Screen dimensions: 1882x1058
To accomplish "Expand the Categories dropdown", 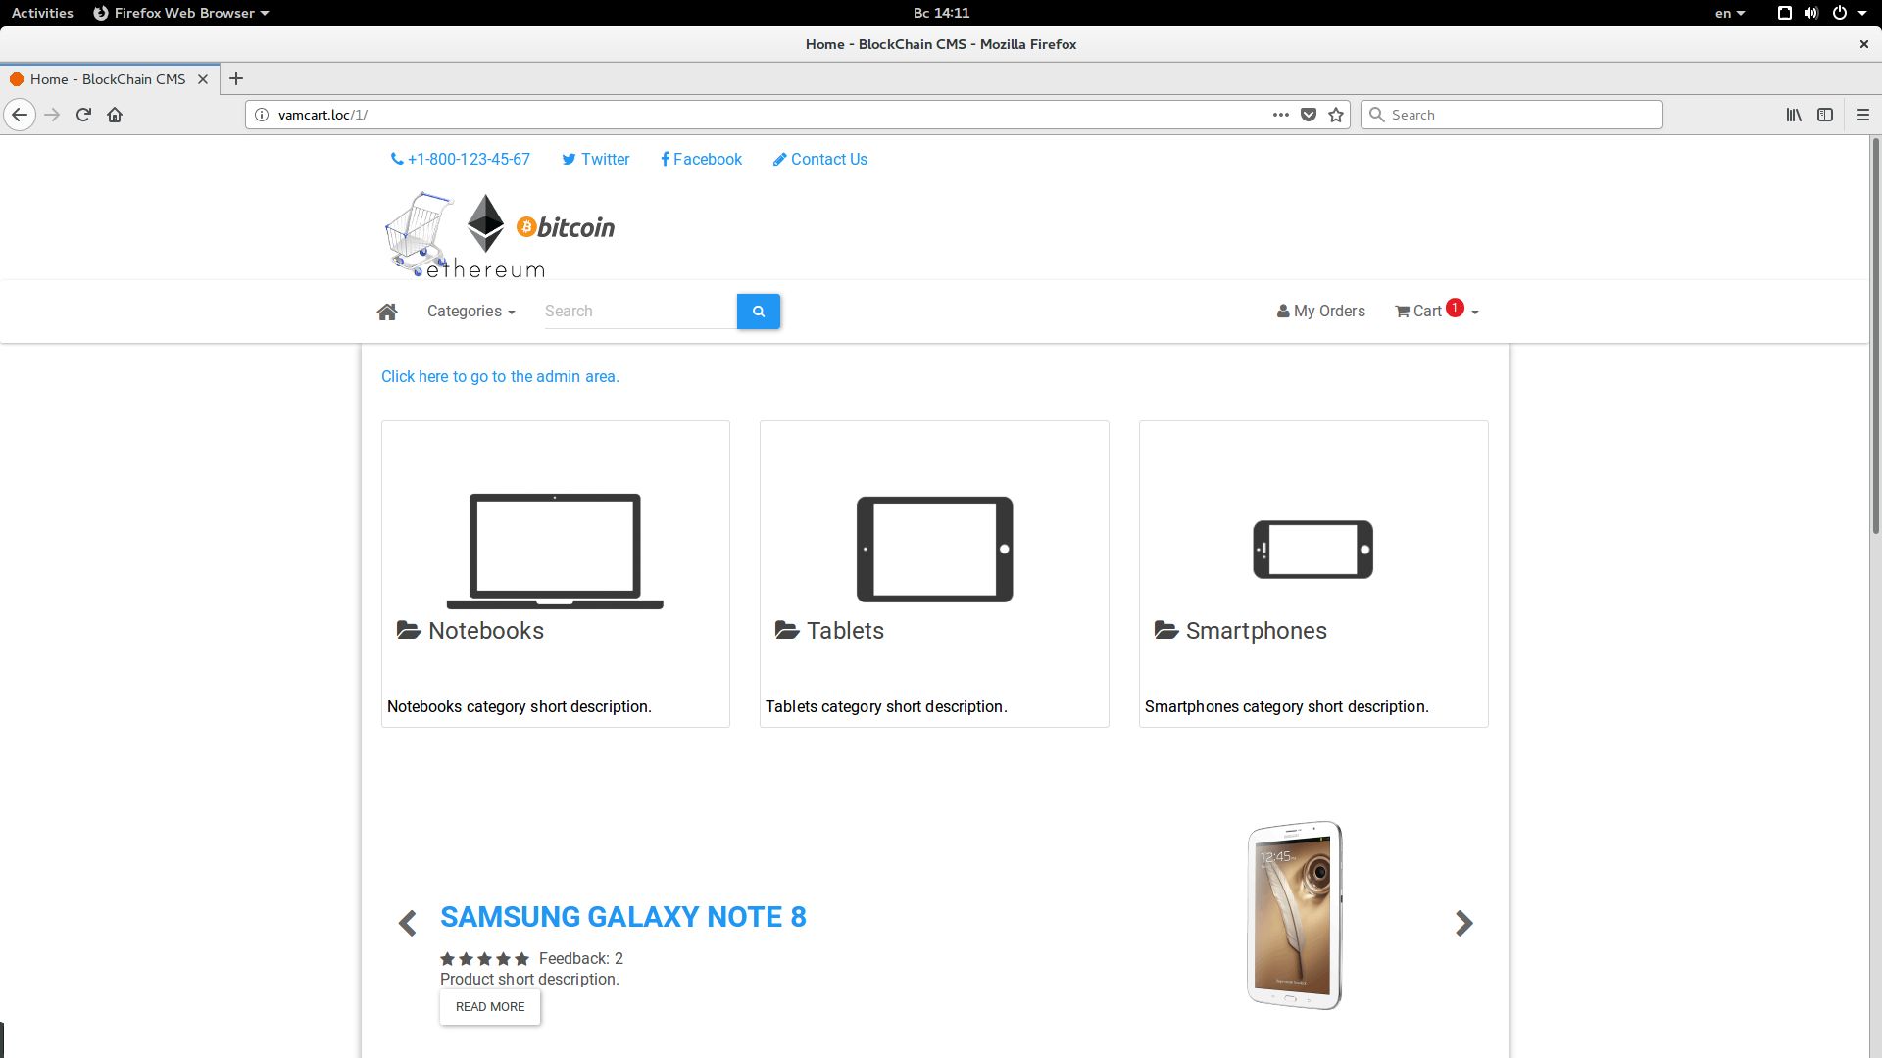I will (x=470, y=312).
